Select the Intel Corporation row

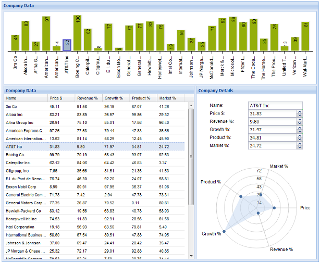94,227
